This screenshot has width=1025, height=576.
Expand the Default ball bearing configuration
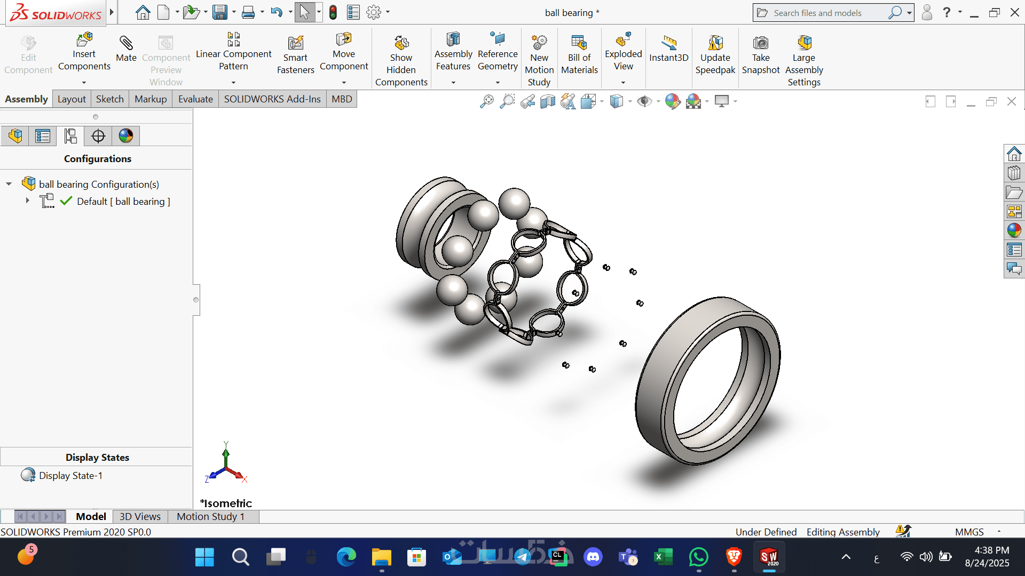tap(28, 201)
